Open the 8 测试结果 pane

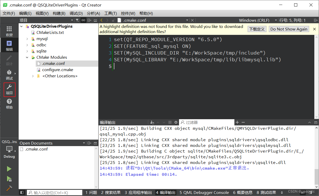(266, 193)
